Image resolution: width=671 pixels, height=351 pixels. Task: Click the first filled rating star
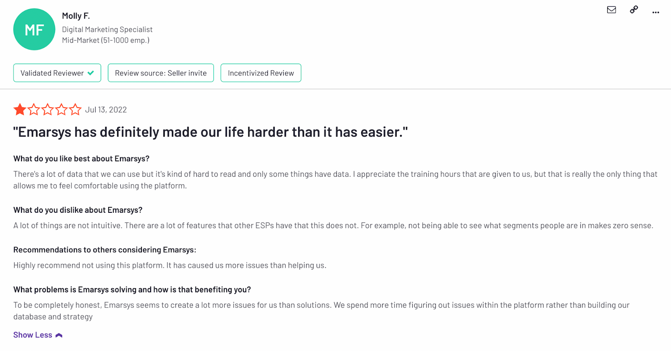point(20,110)
